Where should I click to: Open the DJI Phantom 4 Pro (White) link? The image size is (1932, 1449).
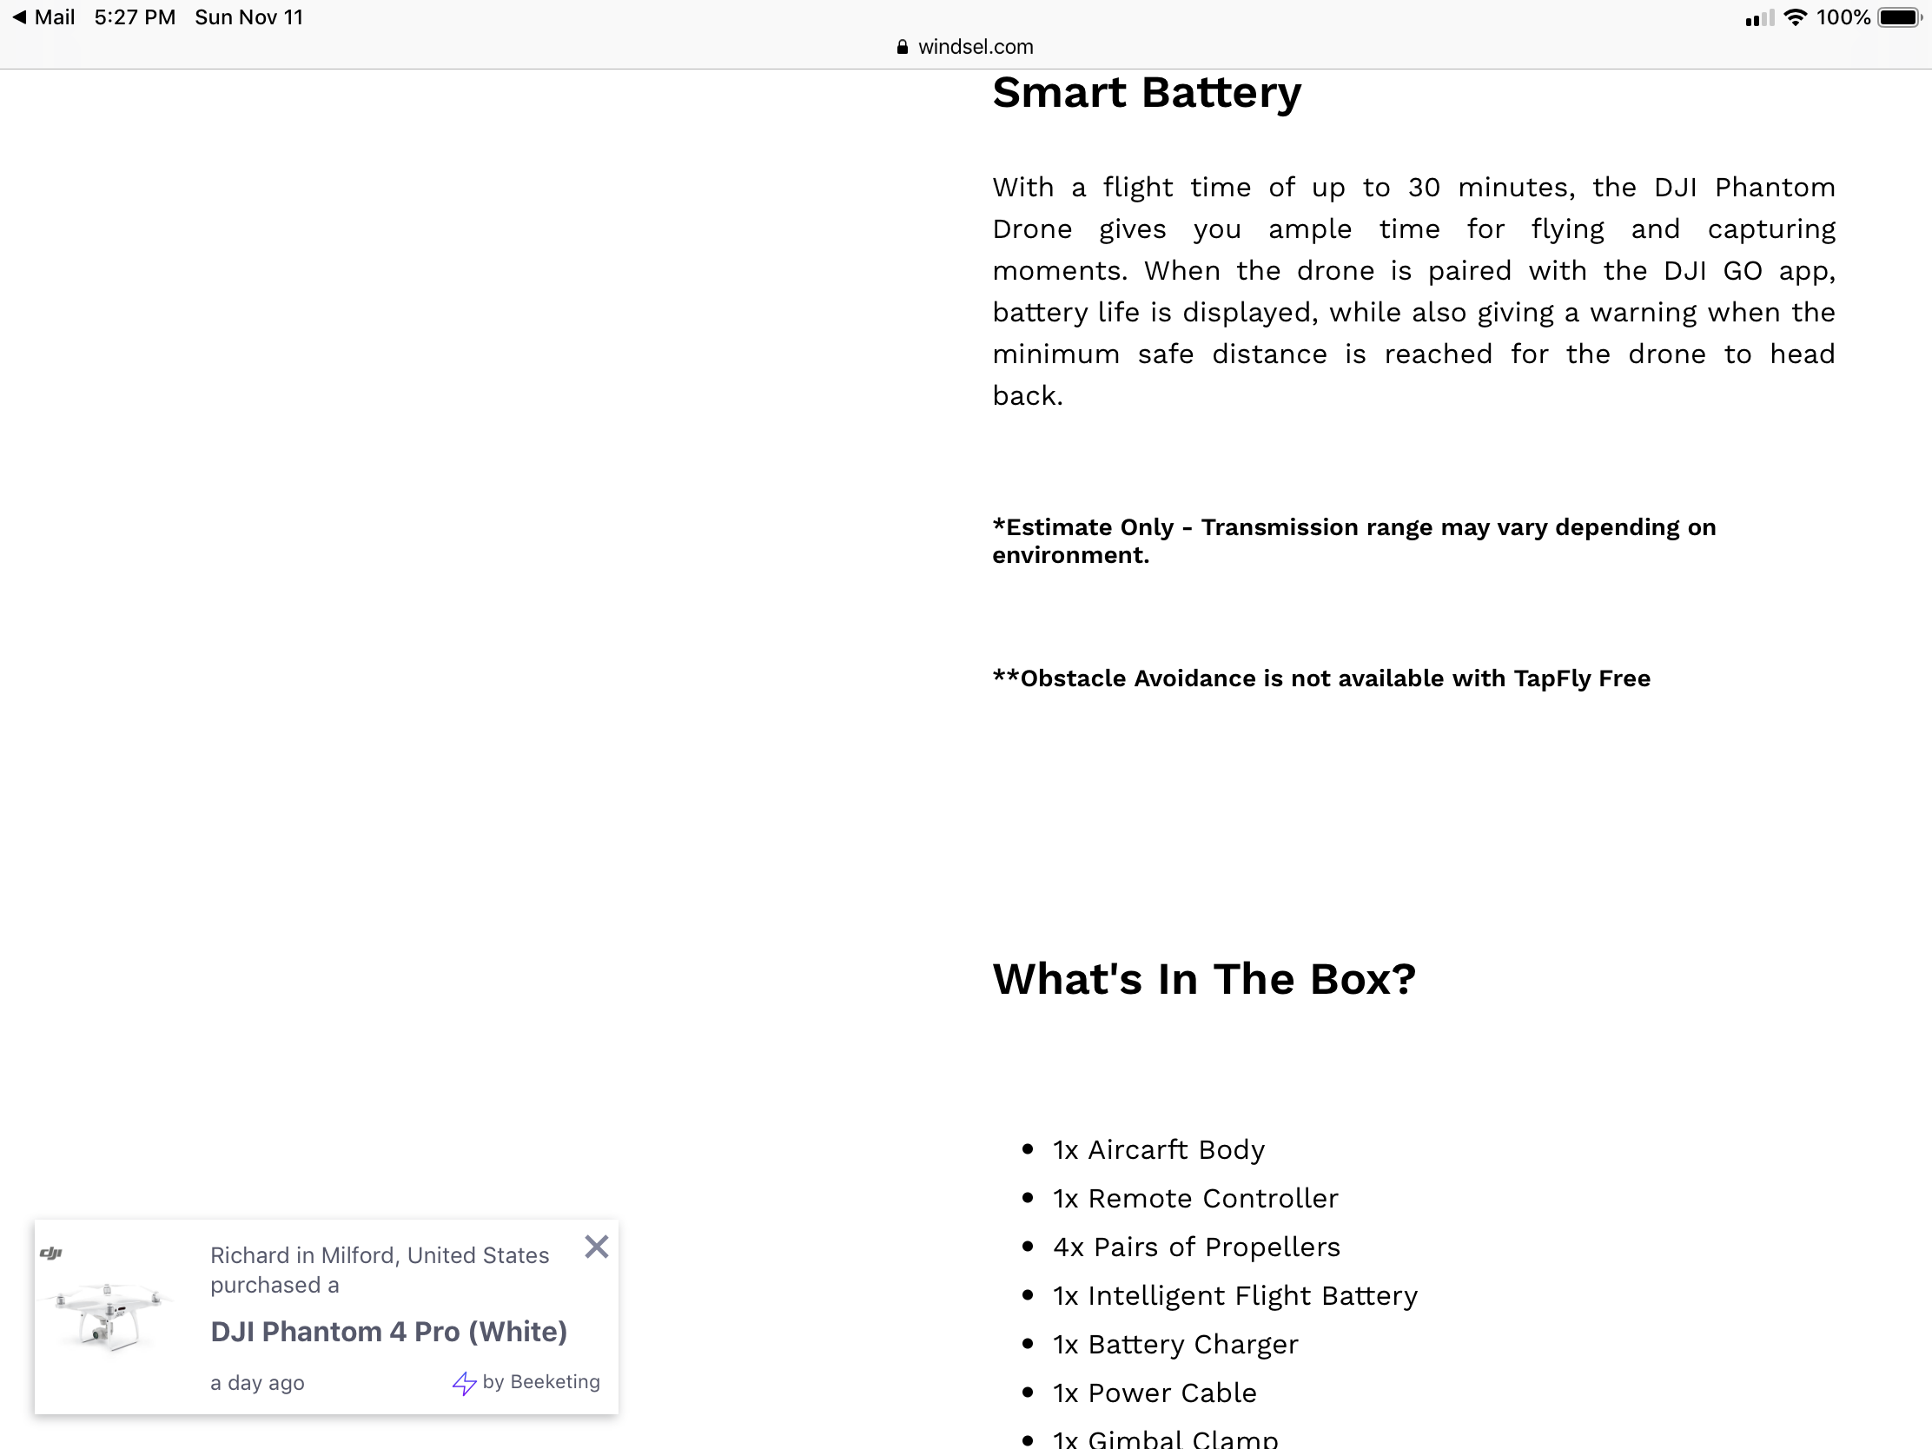point(388,1331)
